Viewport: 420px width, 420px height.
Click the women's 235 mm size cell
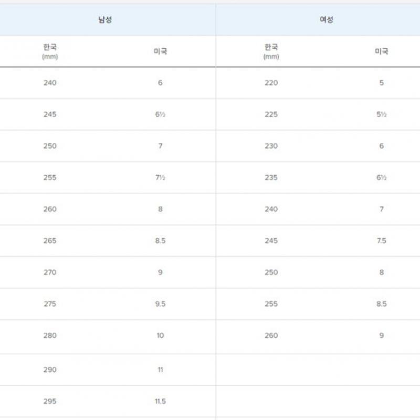[271, 177]
